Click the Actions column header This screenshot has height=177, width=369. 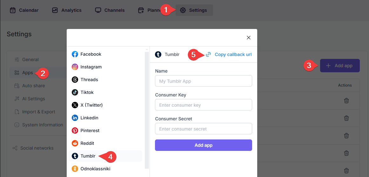[345, 85]
